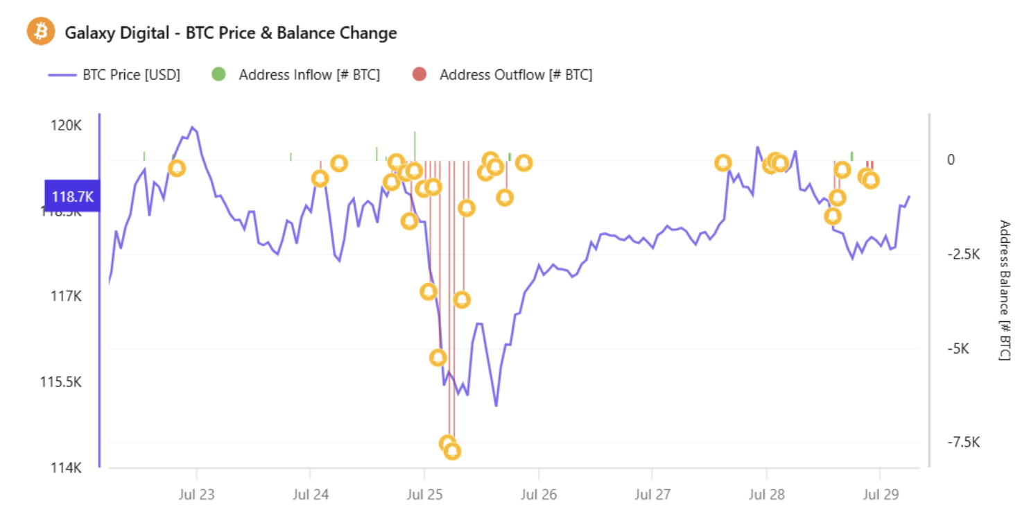1029x523 pixels.
Task: Click the 118.7K current price label
Action: click(72, 197)
